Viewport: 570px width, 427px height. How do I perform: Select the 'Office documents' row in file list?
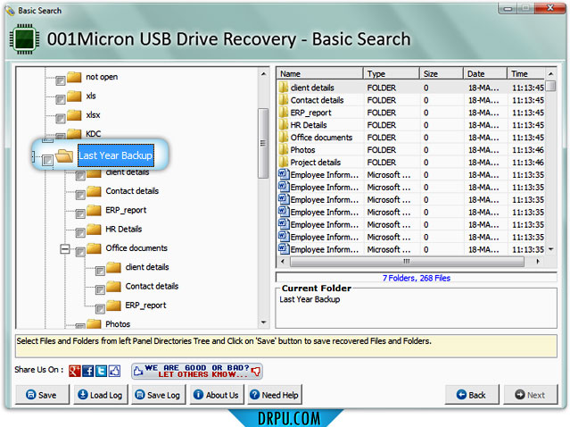[x=411, y=138]
